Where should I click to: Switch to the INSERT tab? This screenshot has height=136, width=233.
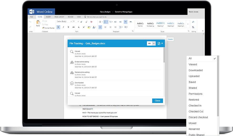(x=48, y=17)
